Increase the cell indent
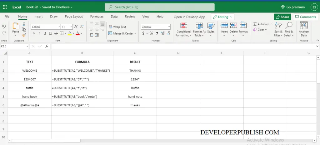 point(97,35)
